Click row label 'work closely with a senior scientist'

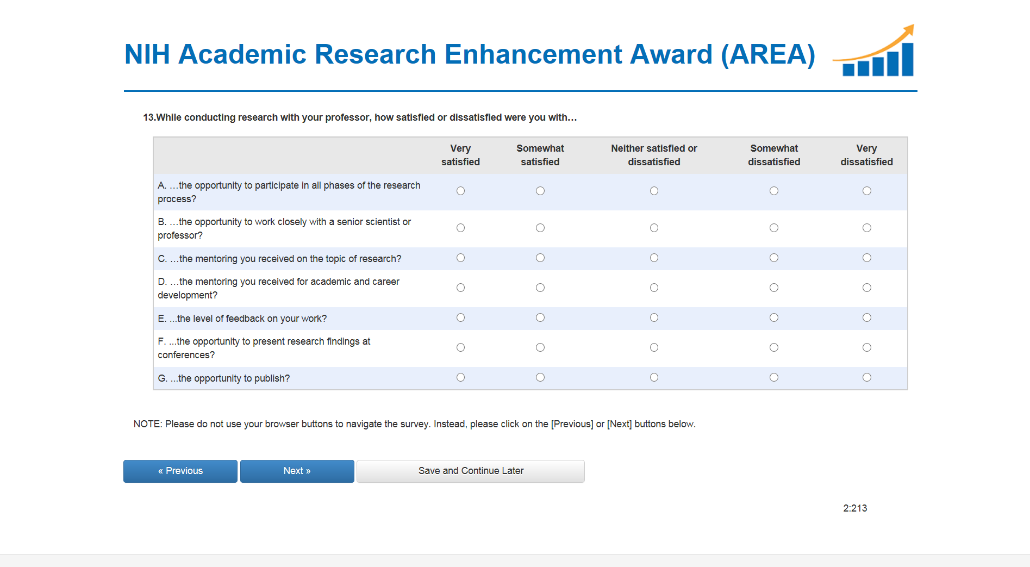tap(284, 228)
